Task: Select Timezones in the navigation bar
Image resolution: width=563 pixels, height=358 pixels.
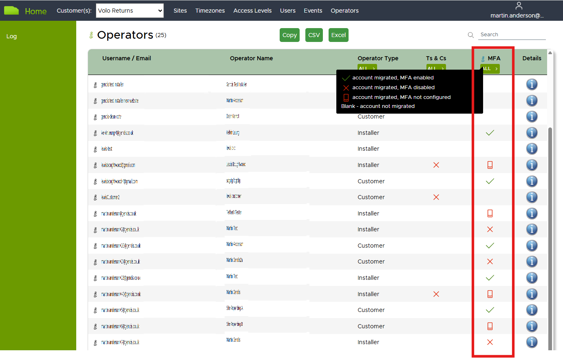Action: 210,11
